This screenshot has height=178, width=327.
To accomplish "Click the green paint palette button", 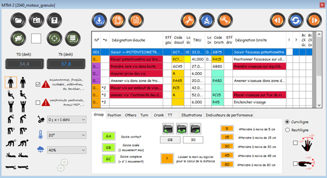I will [x=18, y=39].
